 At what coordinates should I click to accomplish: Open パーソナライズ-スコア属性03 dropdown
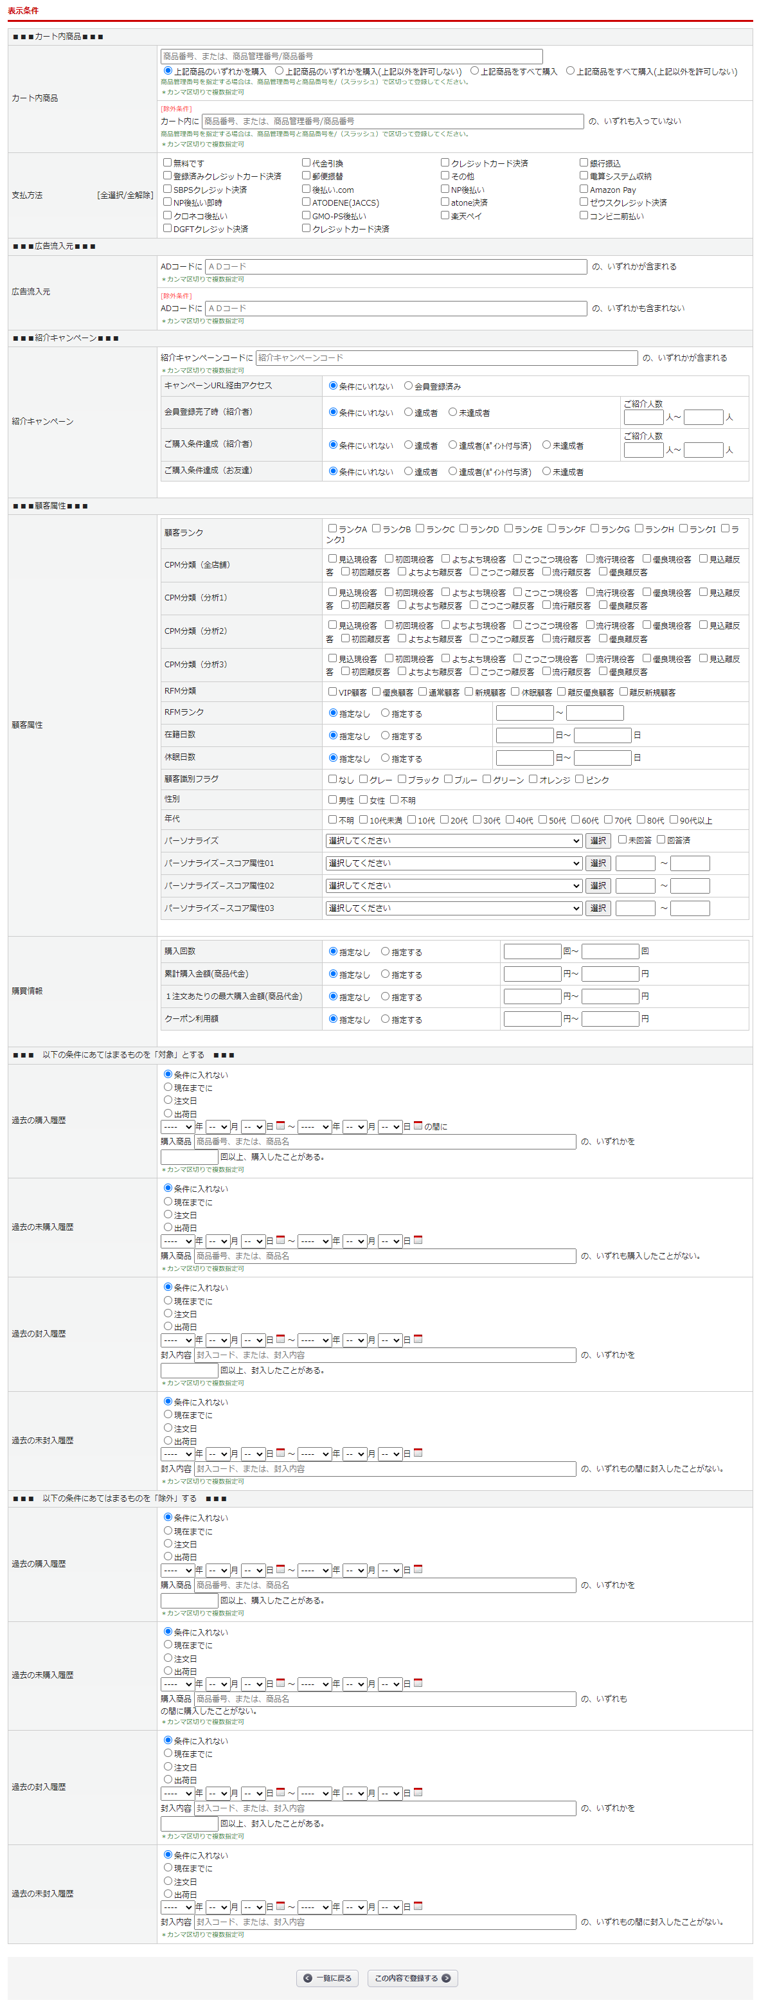454,908
